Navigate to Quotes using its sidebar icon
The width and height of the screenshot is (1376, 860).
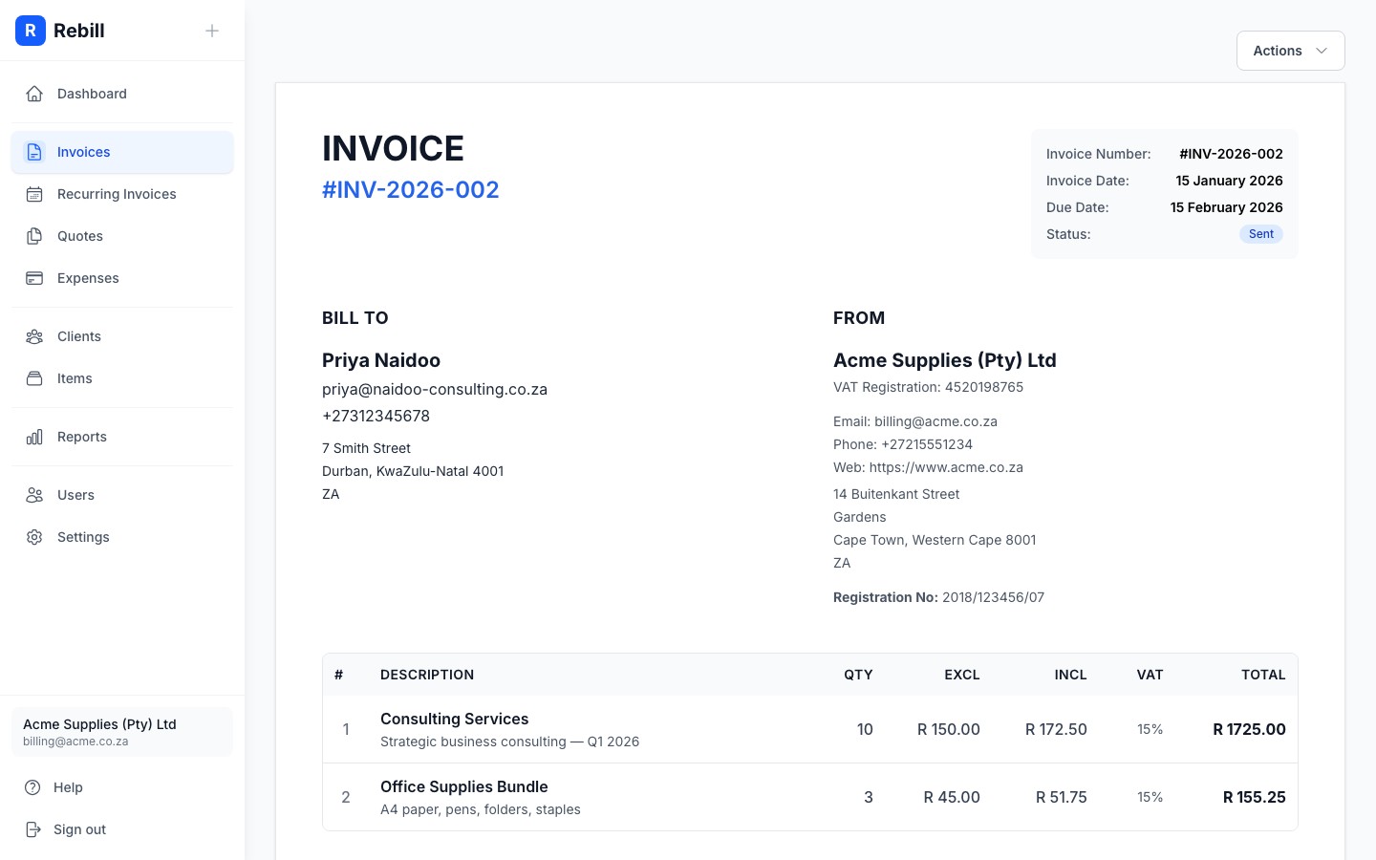[34, 236]
